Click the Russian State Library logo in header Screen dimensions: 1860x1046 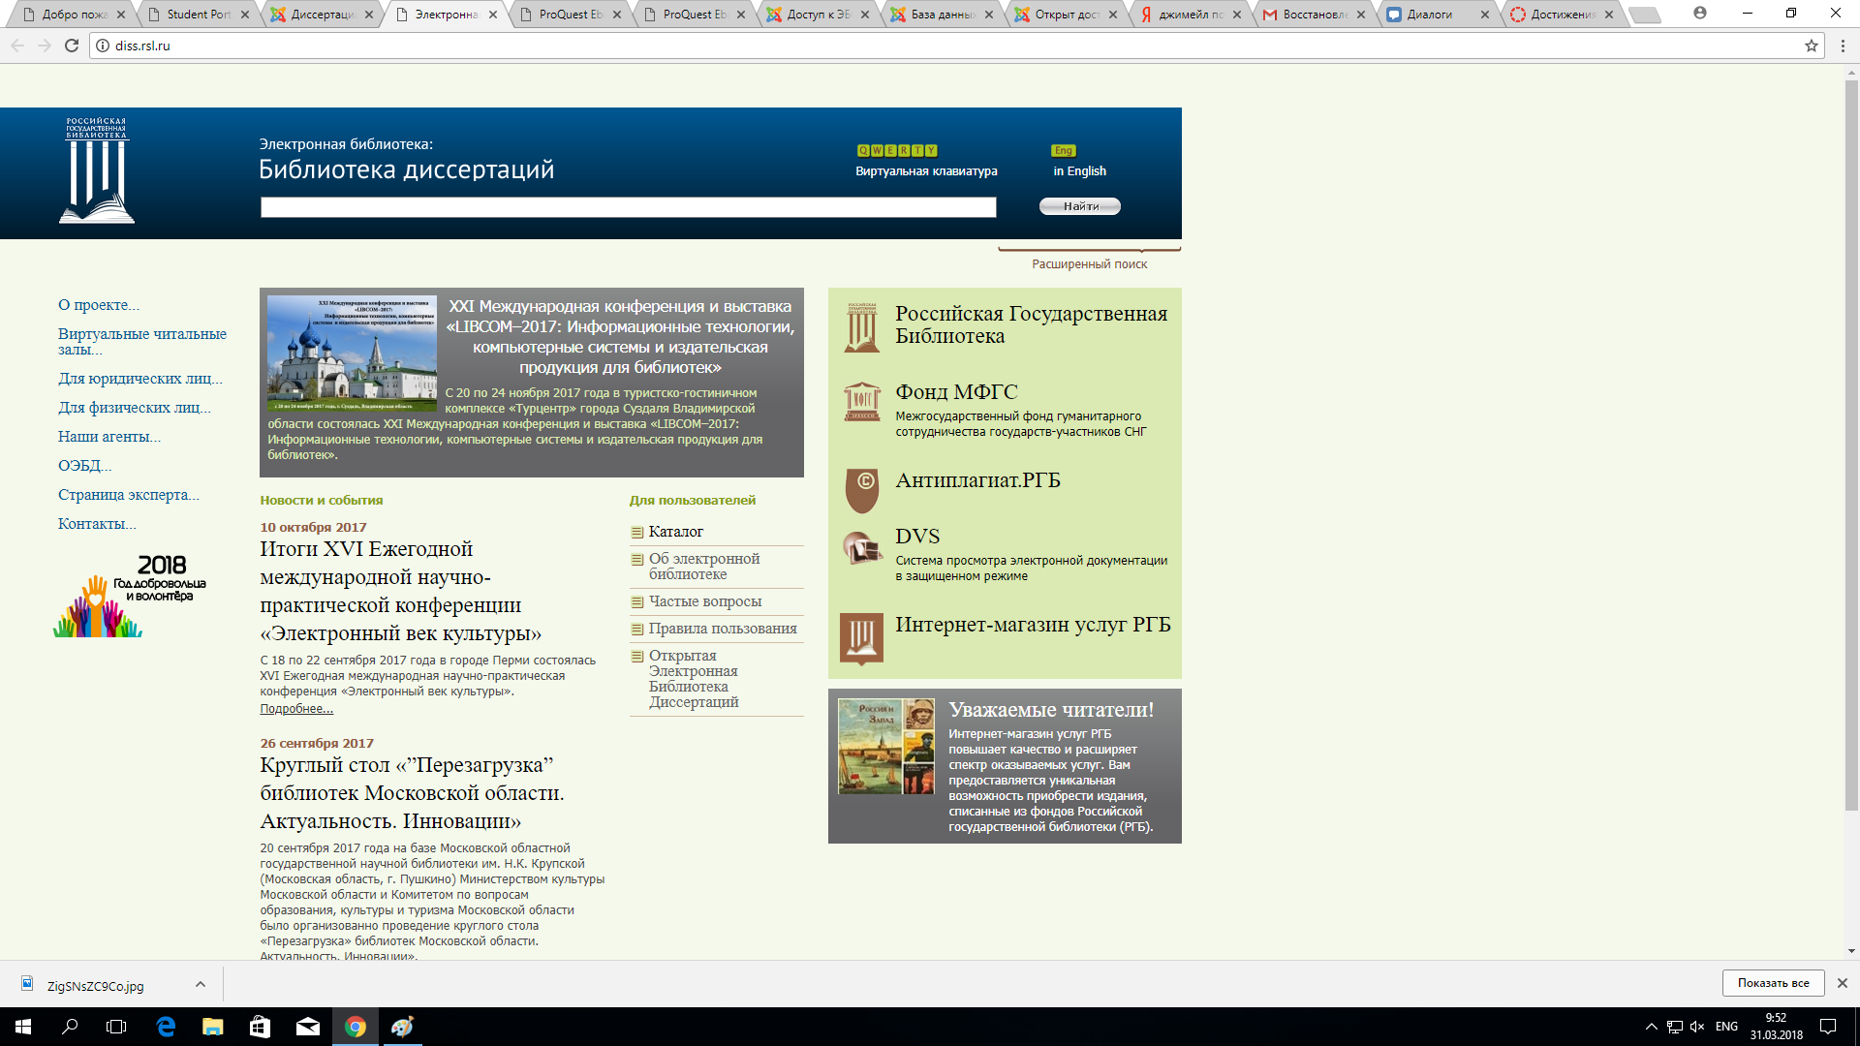(97, 170)
